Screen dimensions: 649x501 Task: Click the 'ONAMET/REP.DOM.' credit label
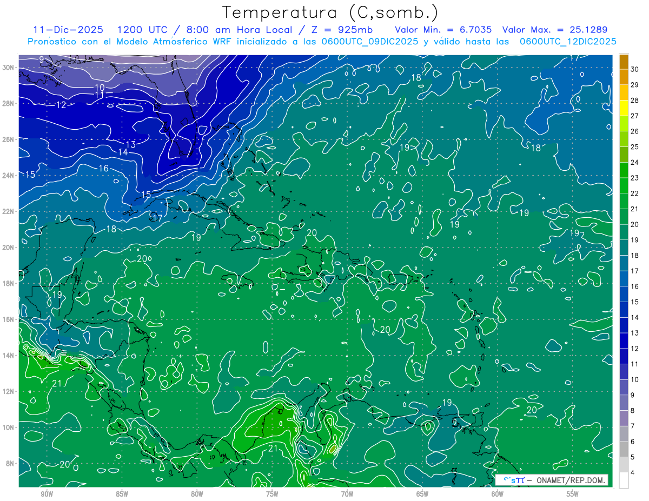click(571, 480)
